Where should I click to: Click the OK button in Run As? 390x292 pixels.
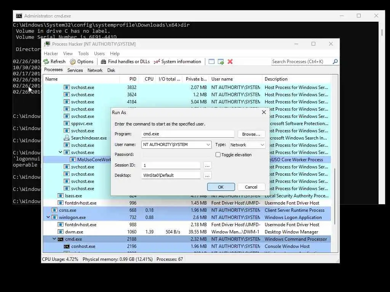click(221, 187)
